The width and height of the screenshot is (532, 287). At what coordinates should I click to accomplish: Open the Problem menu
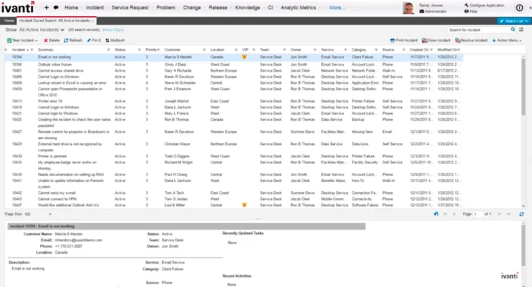166,7
